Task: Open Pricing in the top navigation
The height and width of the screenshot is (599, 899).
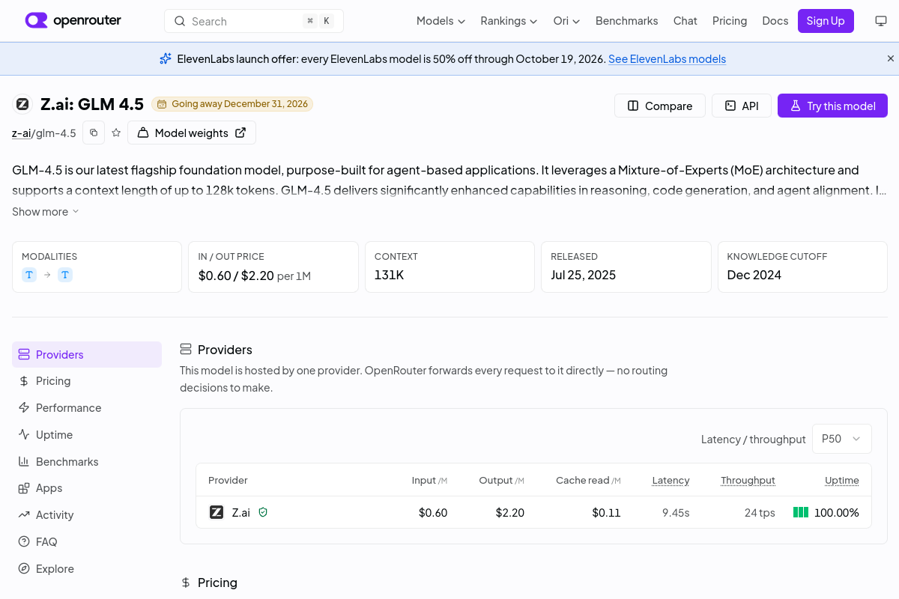Action: tap(730, 21)
